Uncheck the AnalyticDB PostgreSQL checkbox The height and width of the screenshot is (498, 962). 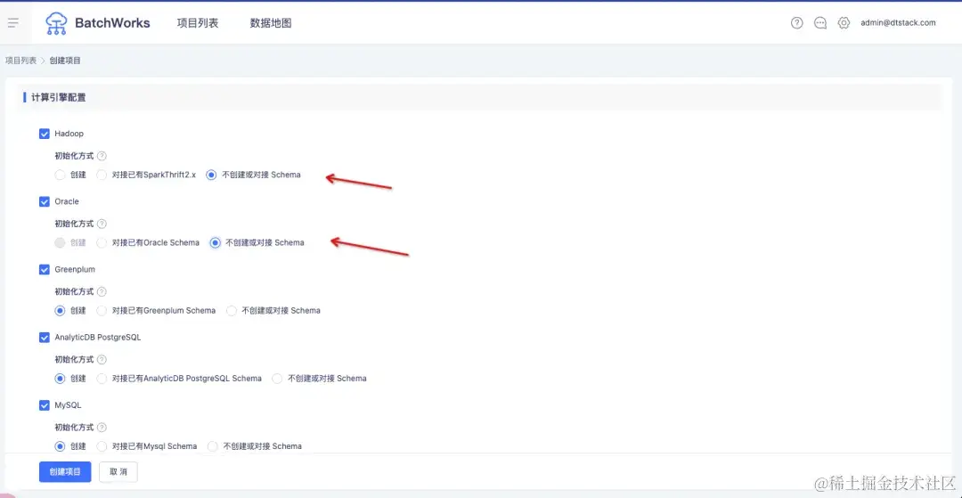click(x=45, y=338)
